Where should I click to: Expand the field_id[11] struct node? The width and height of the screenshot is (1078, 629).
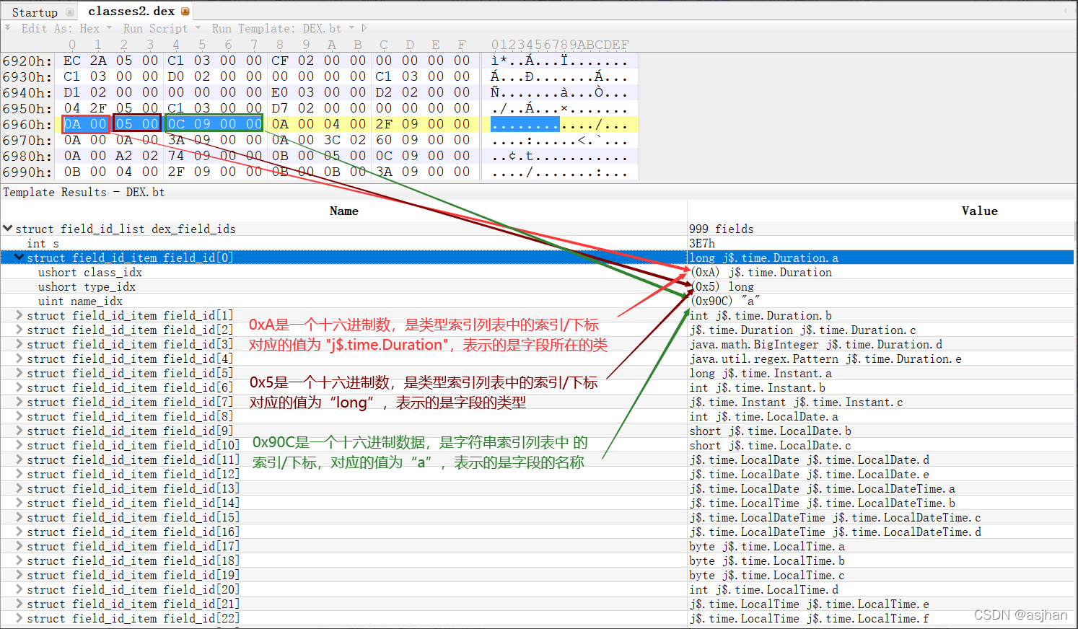(19, 459)
